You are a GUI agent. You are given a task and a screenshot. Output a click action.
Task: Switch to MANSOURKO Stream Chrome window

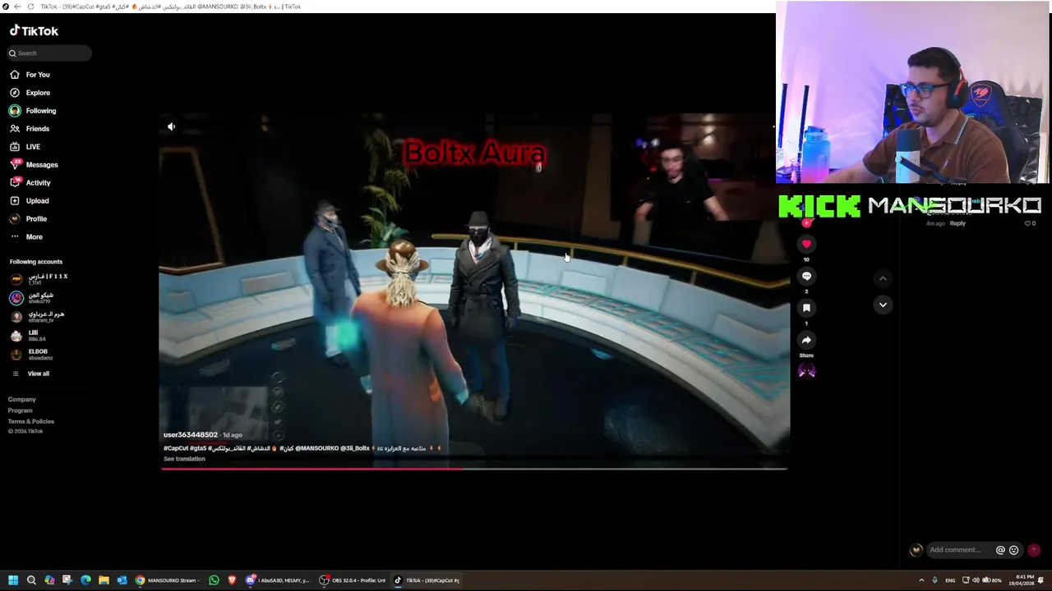point(168,580)
